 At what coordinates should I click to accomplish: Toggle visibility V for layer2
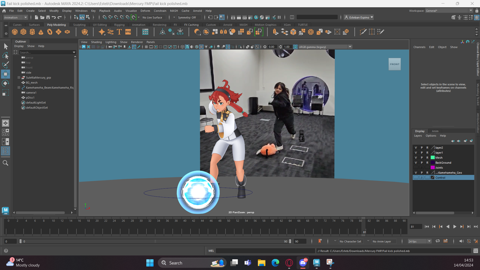click(x=416, y=148)
